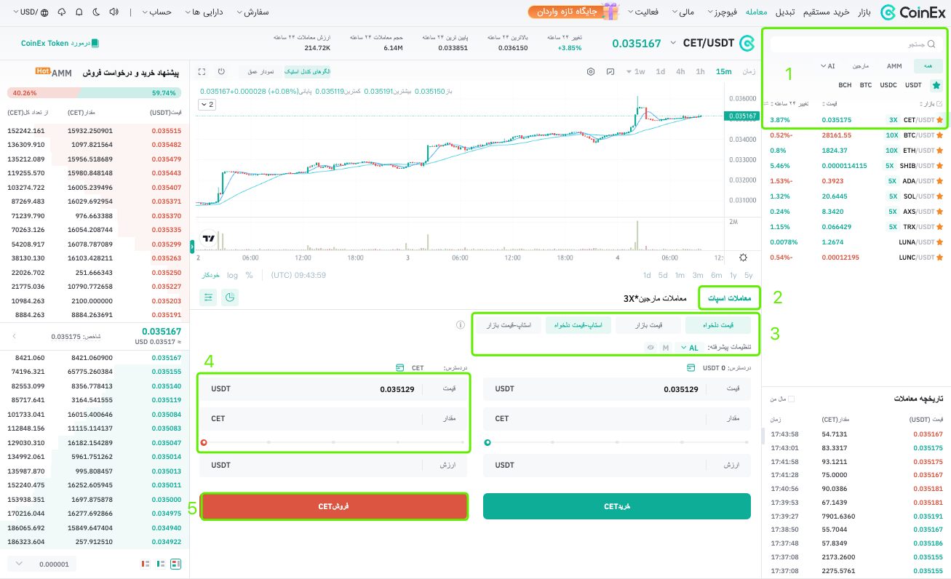The width and height of the screenshot is (951, 579).
Task: Open the 'بازار' markets menu item
Action: [x=863, y=12]
